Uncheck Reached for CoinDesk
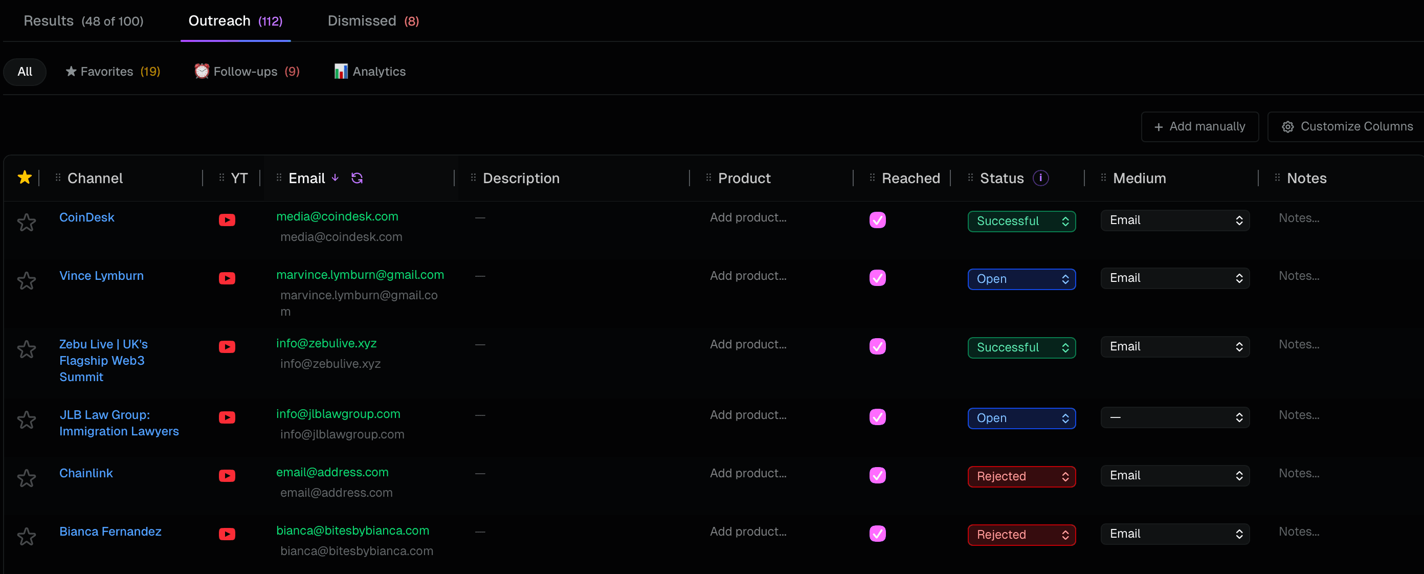This screenshot has height=574, width=1424. 877,220
